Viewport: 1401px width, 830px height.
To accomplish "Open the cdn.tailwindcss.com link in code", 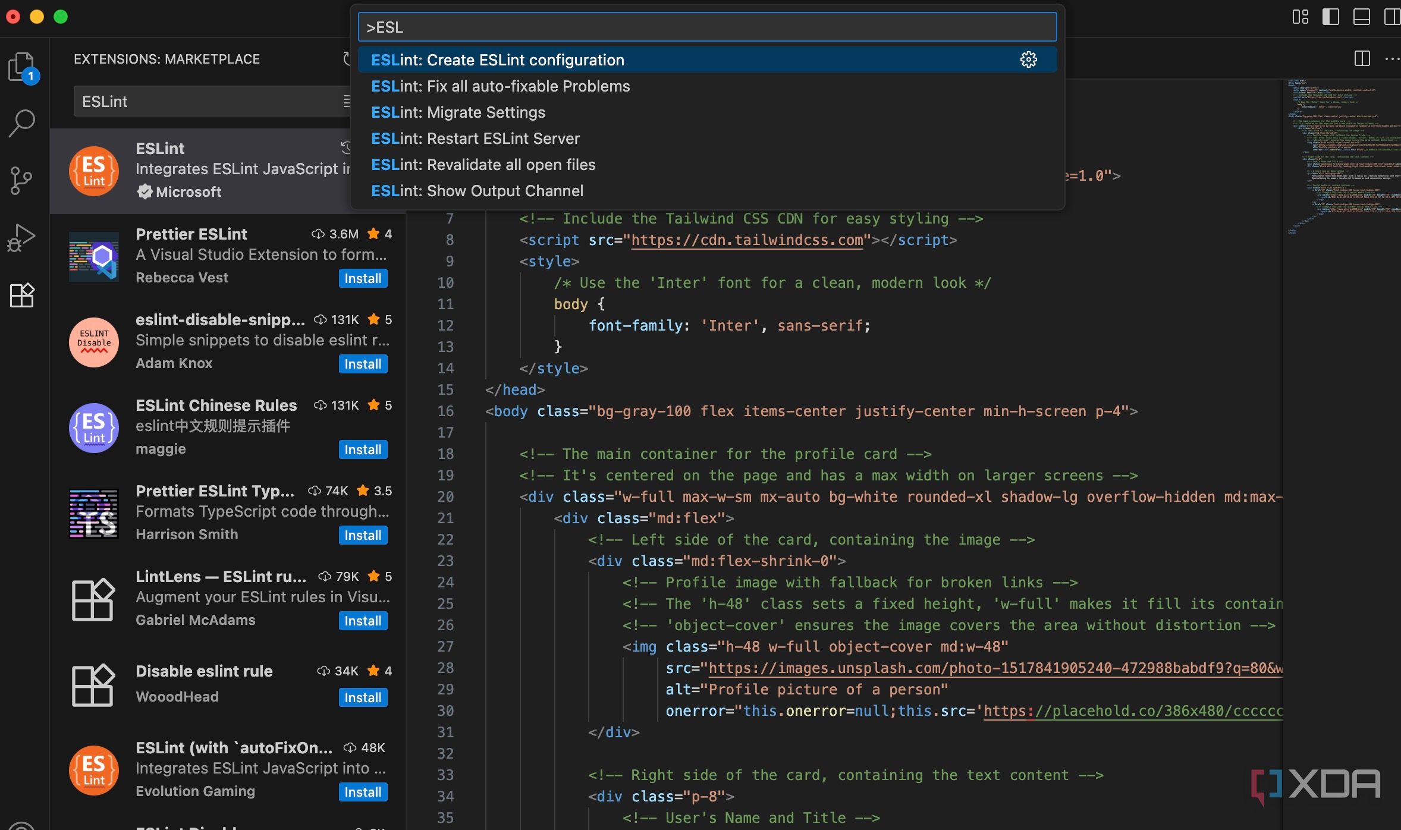I will click(x=746, y=240).
